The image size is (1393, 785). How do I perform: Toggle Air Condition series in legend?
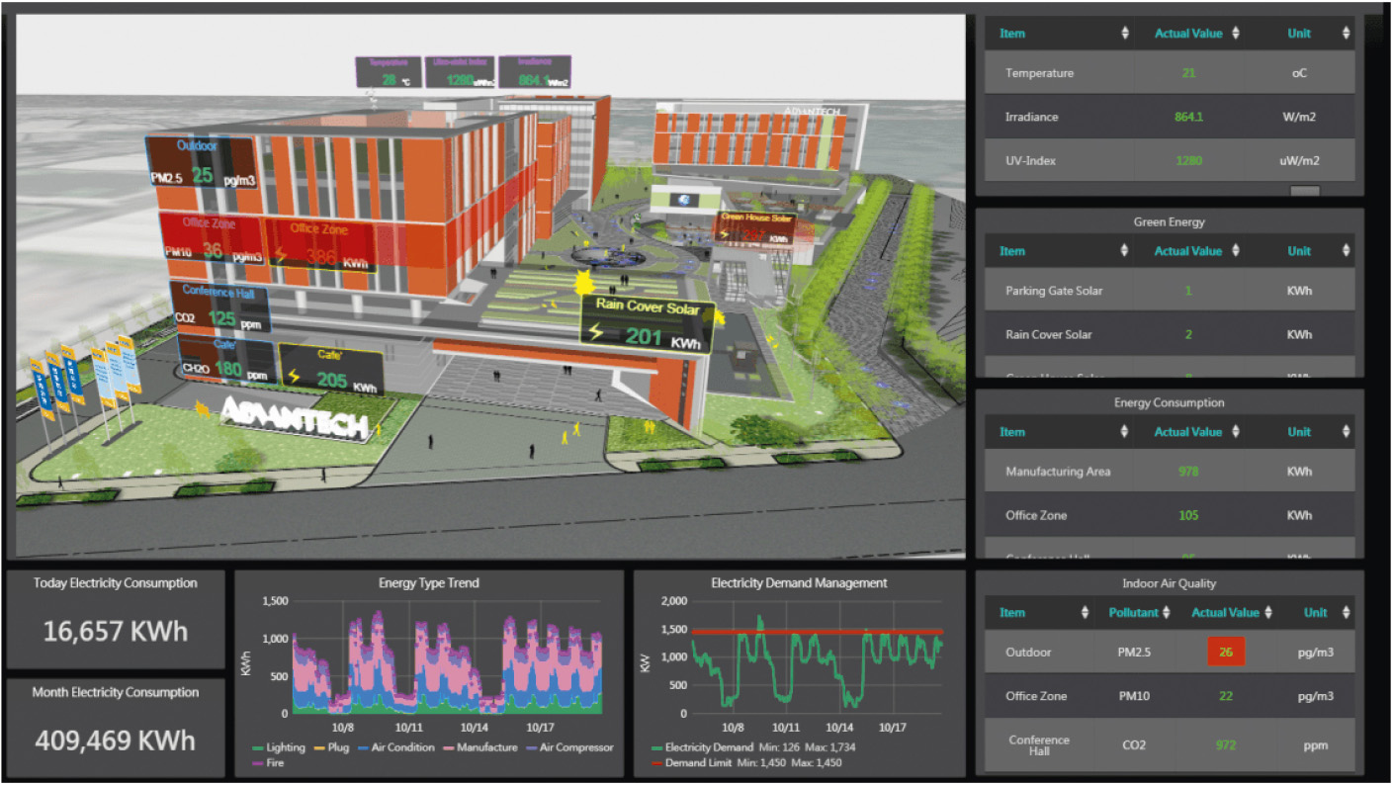pyautogui.click(x=395, y=747)
